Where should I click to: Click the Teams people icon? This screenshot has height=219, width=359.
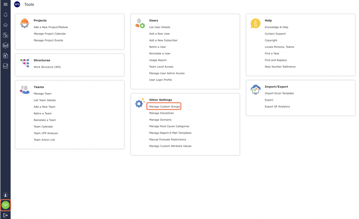(x=25, y=90)
